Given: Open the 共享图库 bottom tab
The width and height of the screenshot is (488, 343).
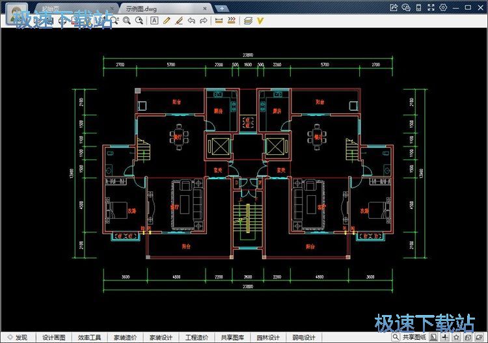Looking at the screenshot, I should point(232,337).
